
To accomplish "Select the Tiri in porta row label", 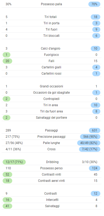I will pos(51,23).
